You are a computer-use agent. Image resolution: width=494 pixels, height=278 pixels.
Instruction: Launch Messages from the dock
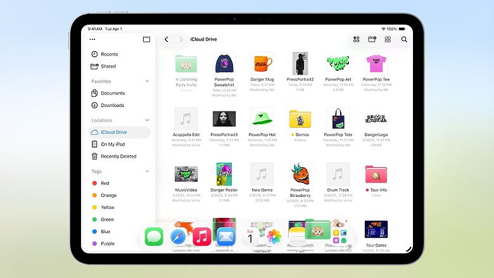[154, 237]
